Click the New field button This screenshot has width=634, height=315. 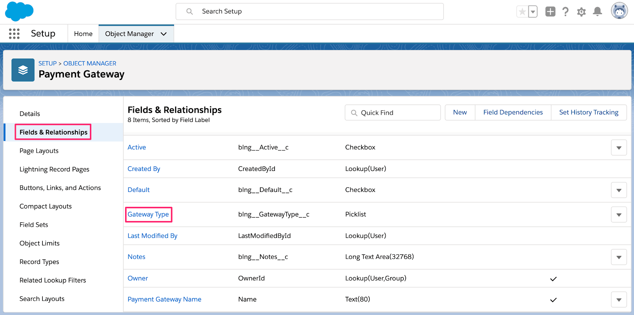(x=460, y=112)
